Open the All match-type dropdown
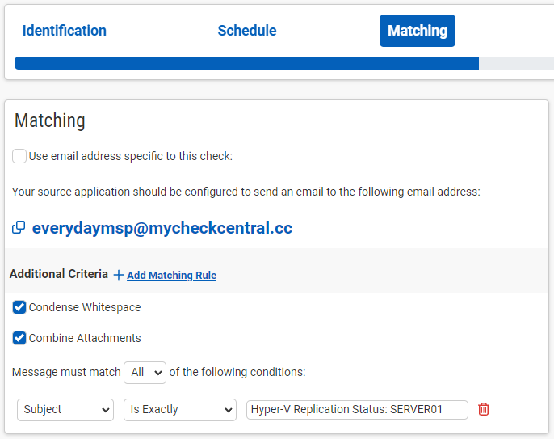The height and width of the screenshot is (439, 554). click(x=145, y=372)
